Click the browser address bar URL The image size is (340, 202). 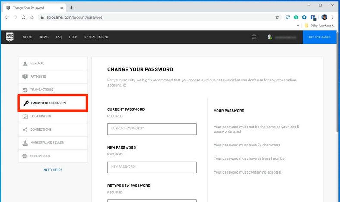pyautogui.click(x=74, y=17)
